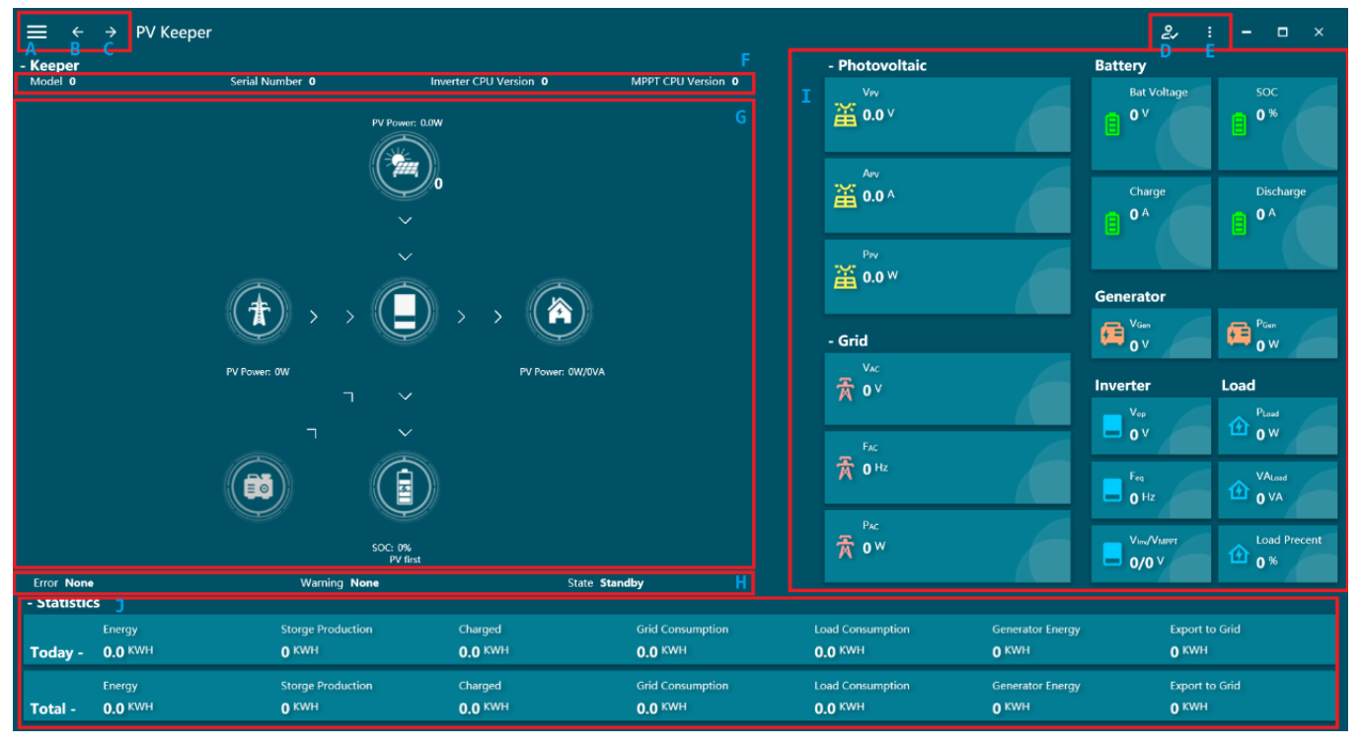1360x747 pixels.
Task: Open the hamburger menu
Action: point(36,31)
